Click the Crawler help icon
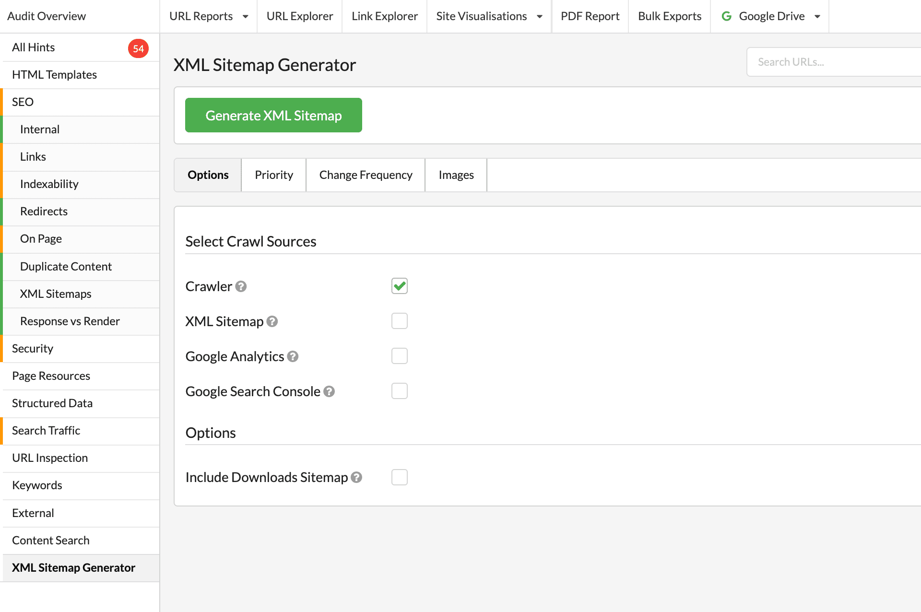 point(242,286)
